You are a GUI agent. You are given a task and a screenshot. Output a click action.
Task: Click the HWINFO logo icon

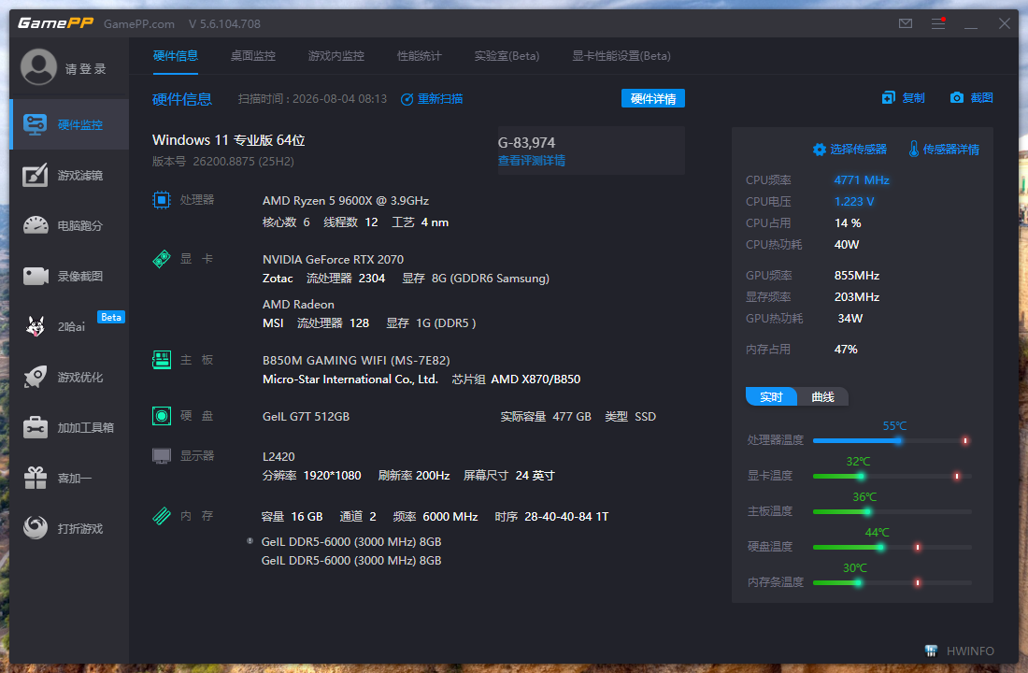pos(930,651)
